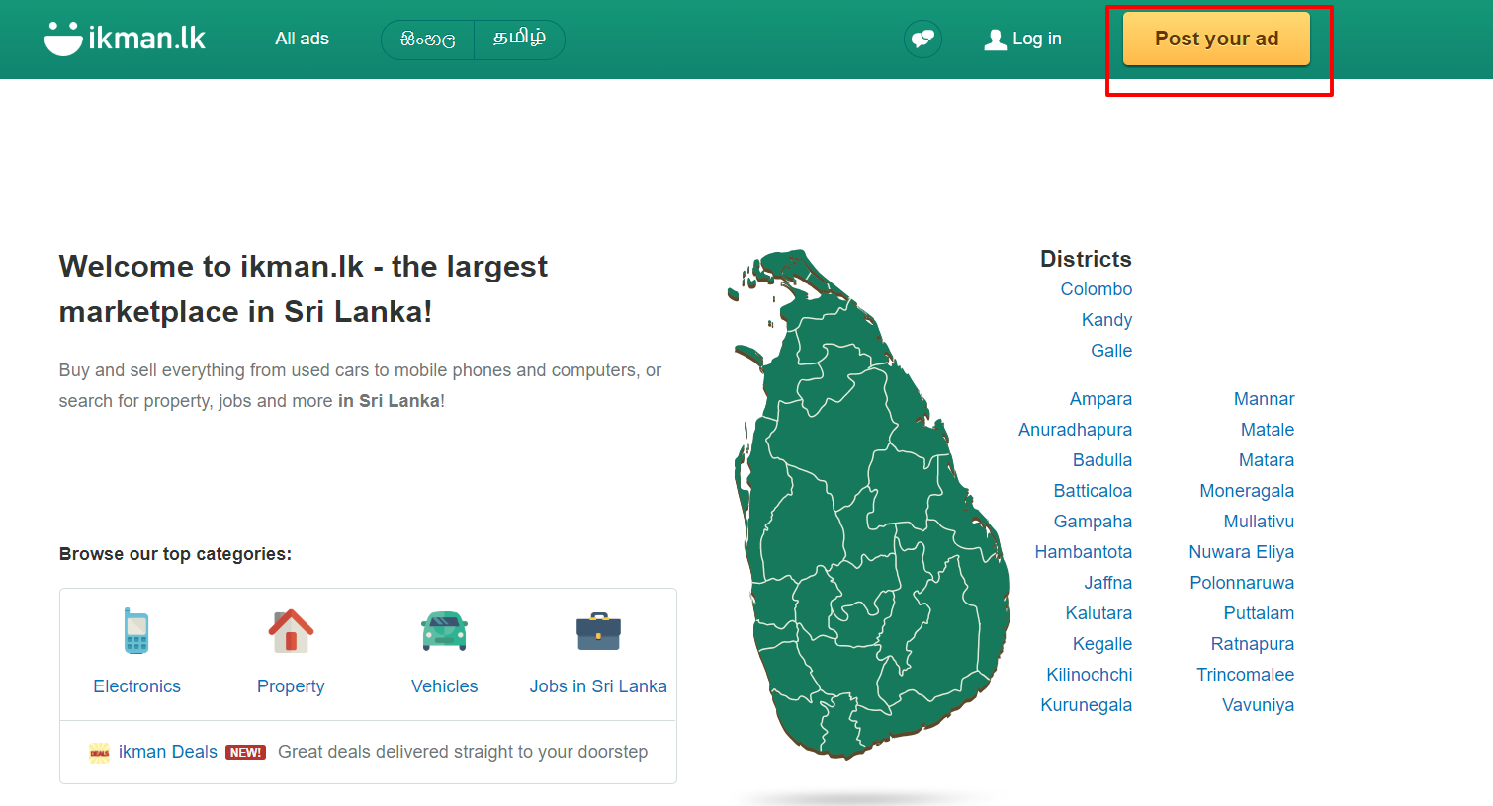Select Polonnaruwa district
The width and height of the screenshot is (1493, 806).
[1242, 583]
